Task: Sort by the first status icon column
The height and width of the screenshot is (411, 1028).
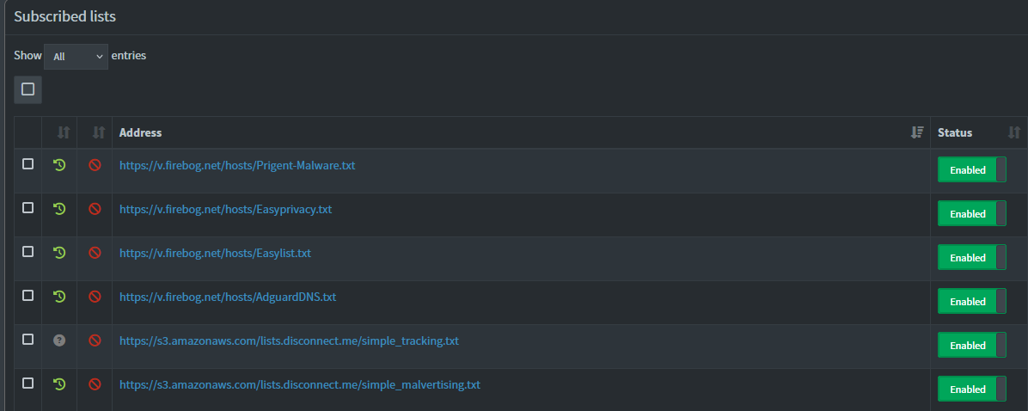Action: [63, 132]
